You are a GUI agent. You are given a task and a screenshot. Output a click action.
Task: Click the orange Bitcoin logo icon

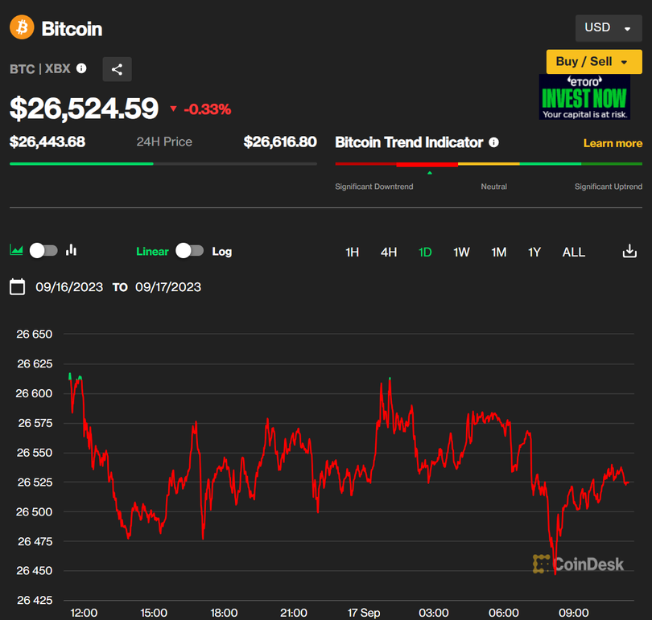(x=22, y=28)
